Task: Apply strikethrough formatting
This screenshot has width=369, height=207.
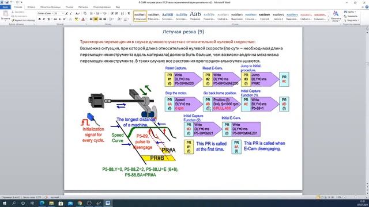Action: pos(55,19)
